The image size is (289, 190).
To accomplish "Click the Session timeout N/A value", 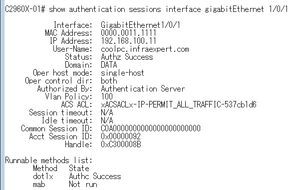I will click(x=107, y=112).
